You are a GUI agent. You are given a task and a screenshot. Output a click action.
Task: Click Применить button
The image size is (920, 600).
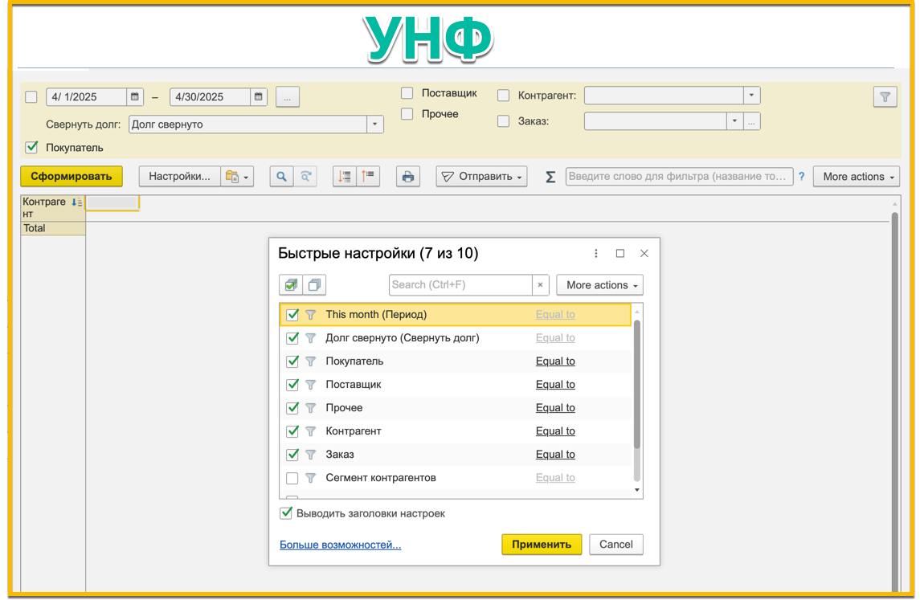[x=542, y=545]
